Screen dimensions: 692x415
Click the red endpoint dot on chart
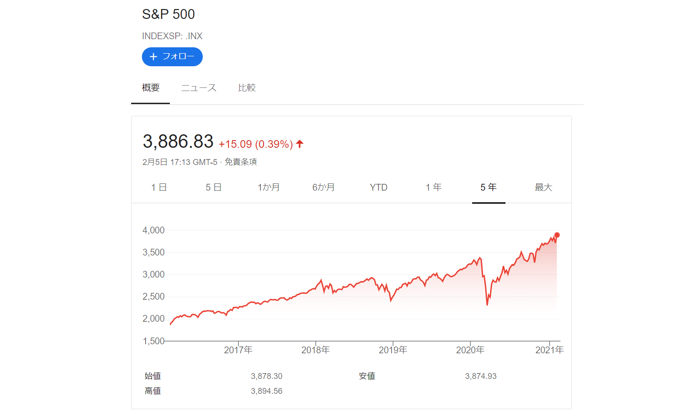(557, 235)
